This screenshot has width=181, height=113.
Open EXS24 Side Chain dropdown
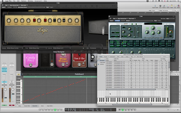click(x=170, y=19)
